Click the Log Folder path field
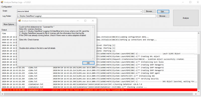The height and width of the screenshot is (97, 201). pos(86,16)
